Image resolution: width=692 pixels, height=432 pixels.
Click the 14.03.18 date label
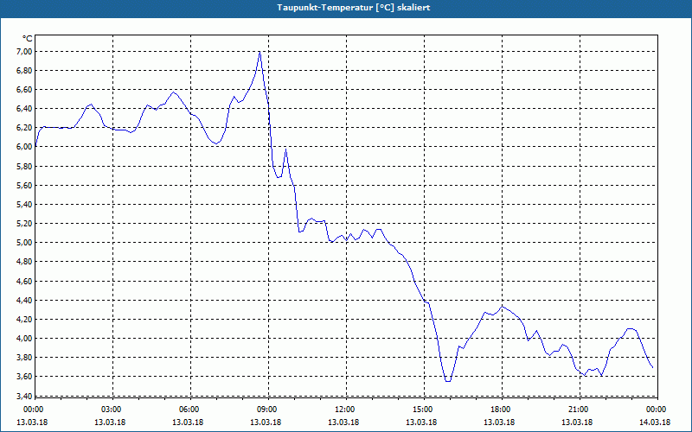[655, 422]
